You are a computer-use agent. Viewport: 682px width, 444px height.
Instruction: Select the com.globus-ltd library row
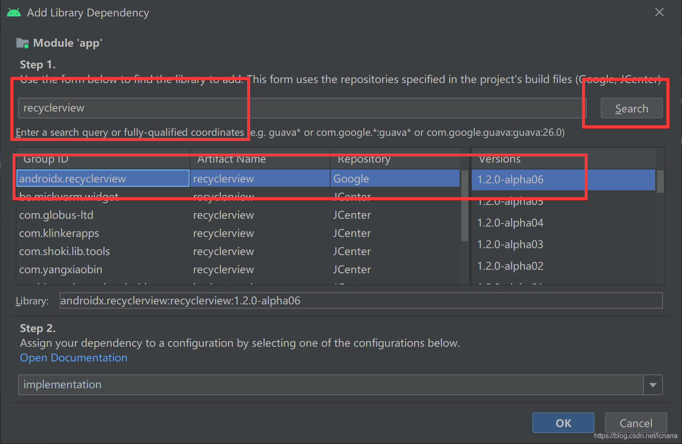click(x=238, y=215)
